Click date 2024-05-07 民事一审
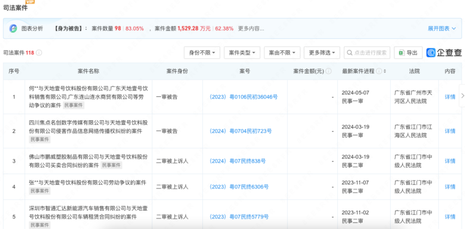Image resolution: width=465 pixels, height=229 pixels. (x=355, y=97)
